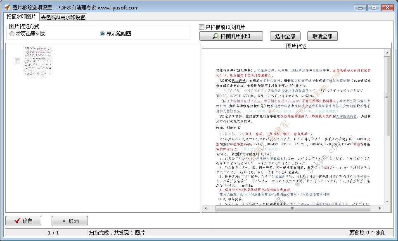Screen dimensions: 398x241
Task: Click the 扫描图片水印 scan button
Action: [231, 36]
